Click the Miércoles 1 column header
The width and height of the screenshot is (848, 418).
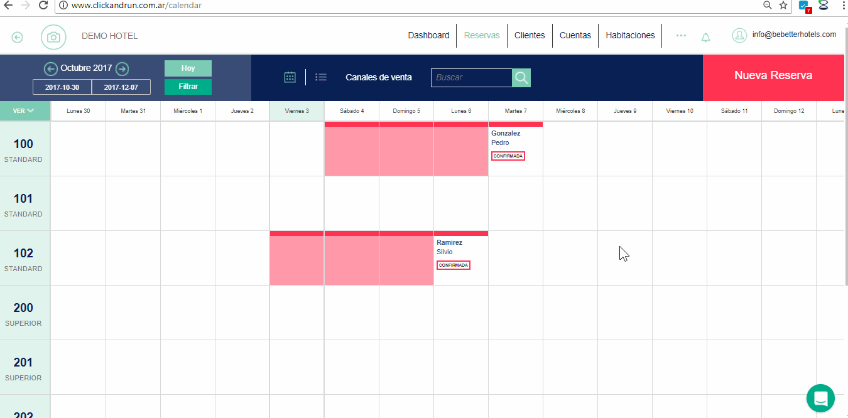[x=188, y=111]
